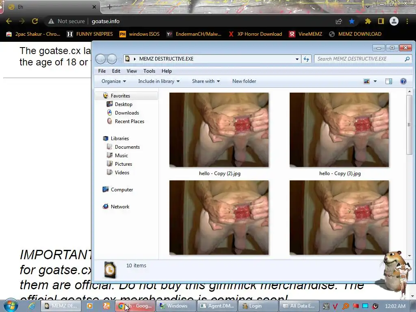
Task: Create a New folder
Action: [244, 81]
